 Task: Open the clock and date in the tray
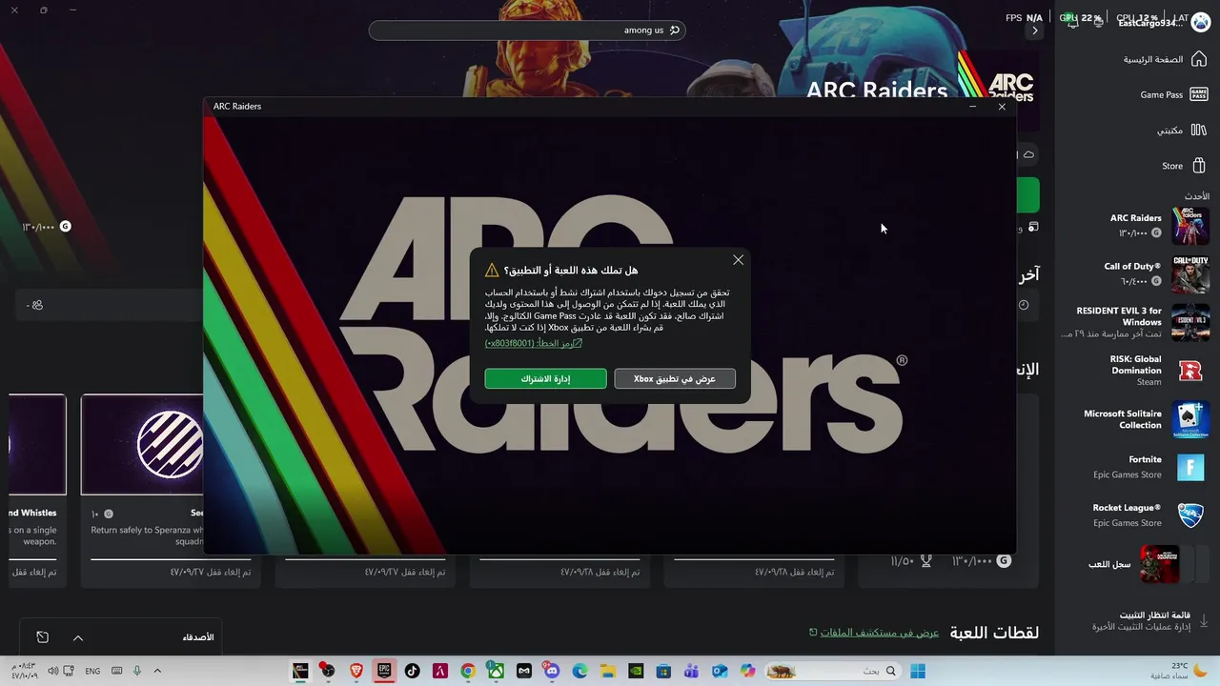coord(23,671)
